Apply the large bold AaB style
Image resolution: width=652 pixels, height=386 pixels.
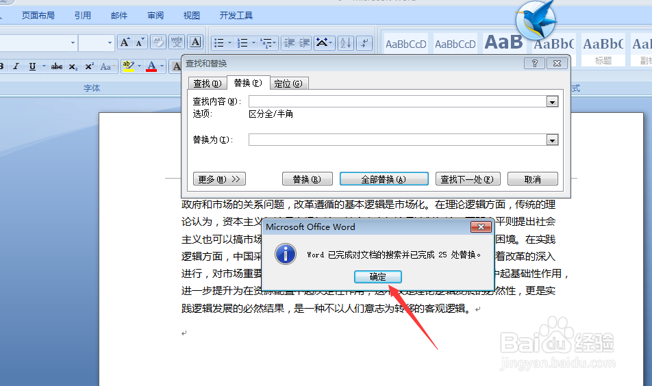[x=504, y=44]
